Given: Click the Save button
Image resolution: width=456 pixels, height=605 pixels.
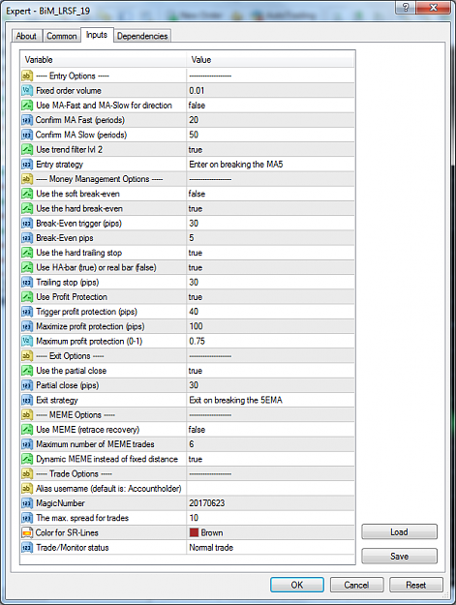Looking at the screenshot, I should (399, 556).
